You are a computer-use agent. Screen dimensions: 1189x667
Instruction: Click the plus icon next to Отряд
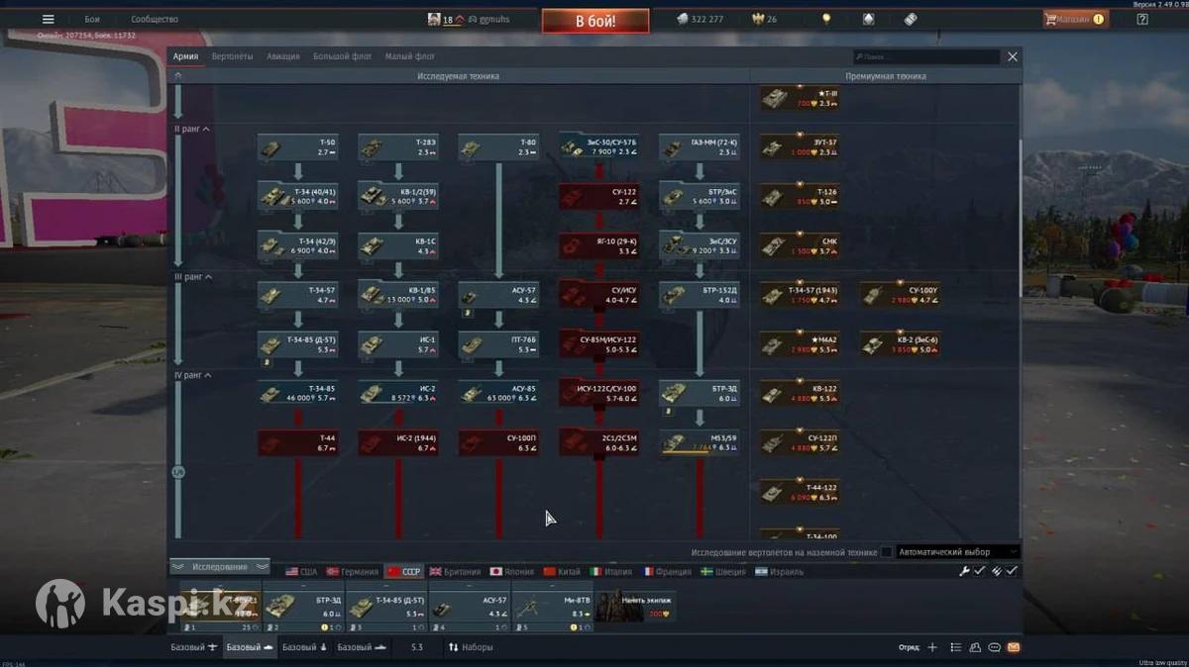click(931, 647)
